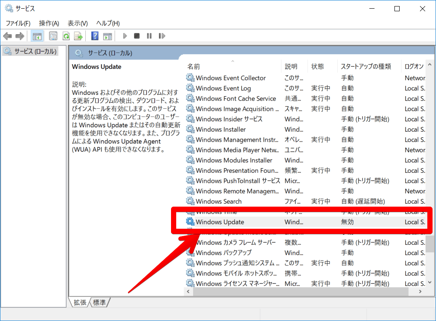
Task: Toggle the show/hide console tree button
Action: click(37, 36)
